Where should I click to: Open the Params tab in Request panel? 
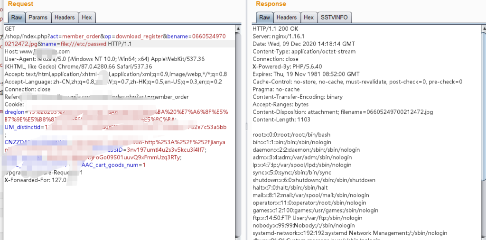point(38,18)
